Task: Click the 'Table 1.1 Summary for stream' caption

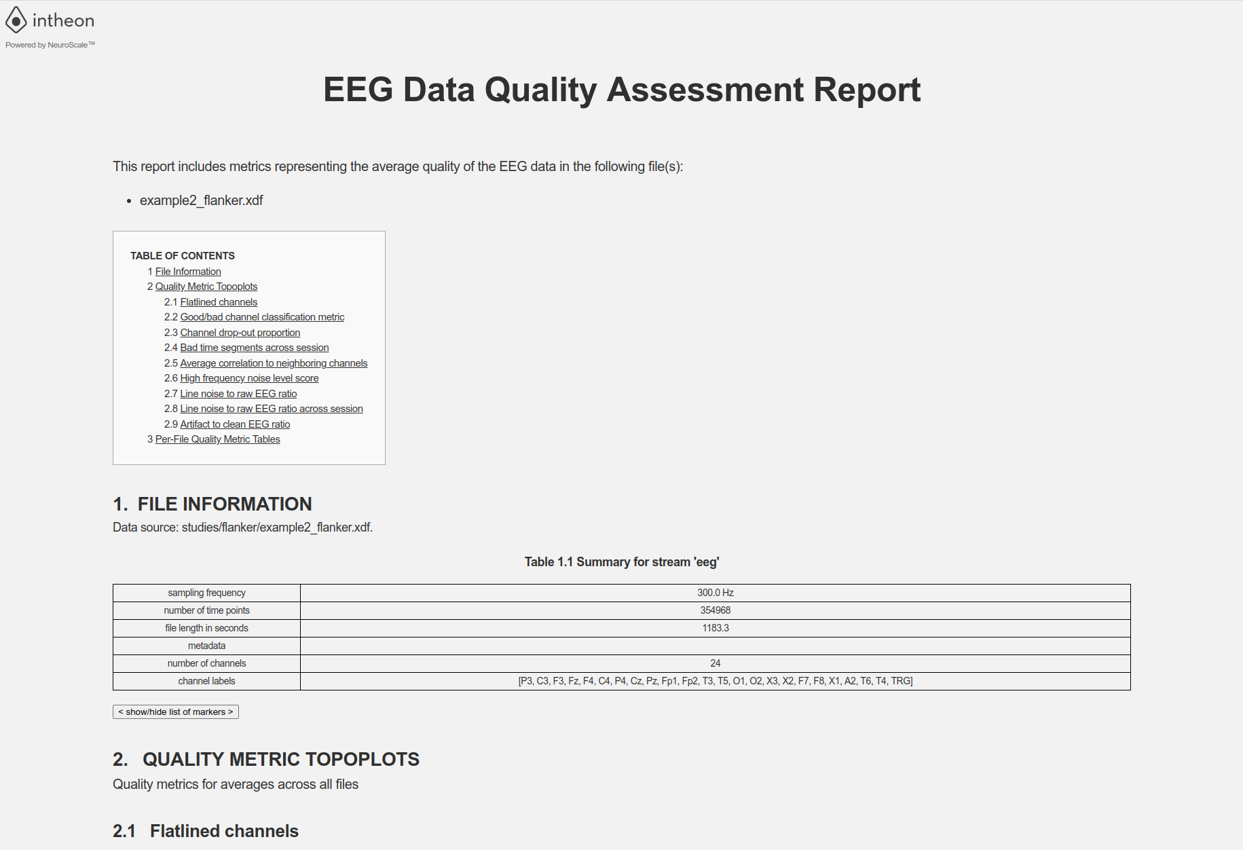Action: point(621,561)
